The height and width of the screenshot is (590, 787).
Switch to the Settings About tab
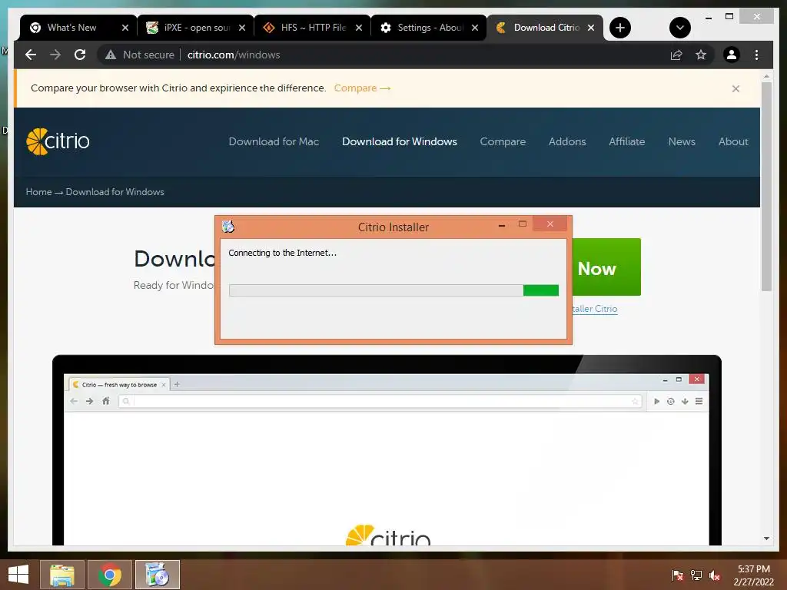point(429,28)
